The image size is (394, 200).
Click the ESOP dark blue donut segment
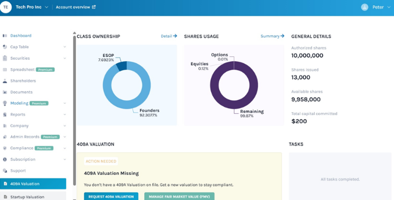[x=122, y=66]
